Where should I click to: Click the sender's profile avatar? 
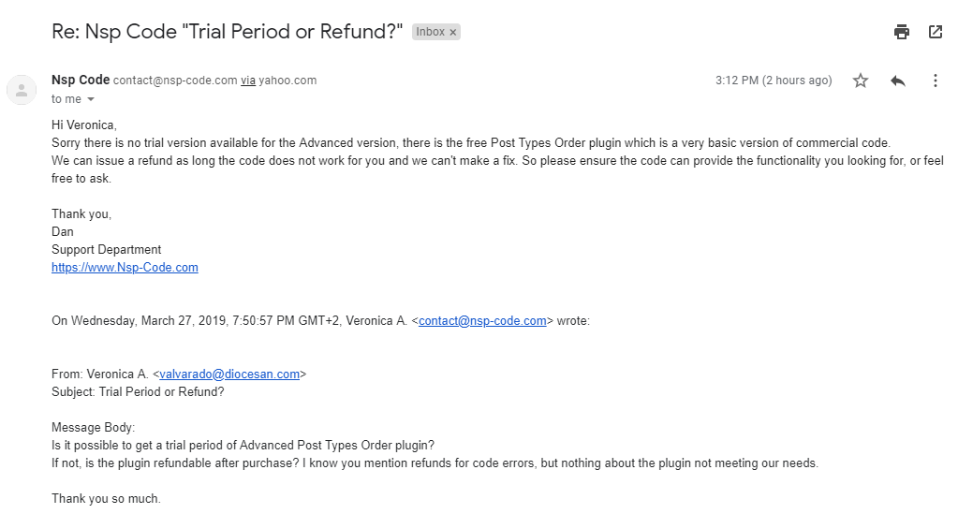click(x=21, y=90)
